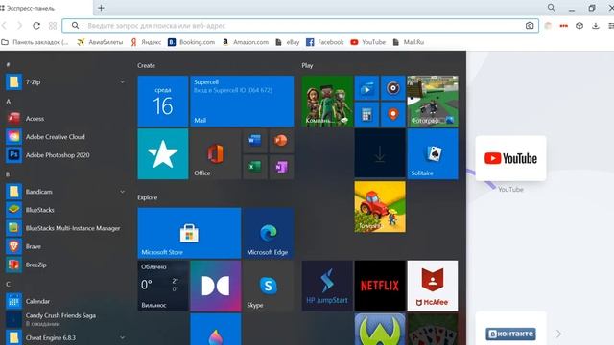Open Movies & TV small tile
The height and width of the screenshot is (345, 614).
(x=366, y=88)
